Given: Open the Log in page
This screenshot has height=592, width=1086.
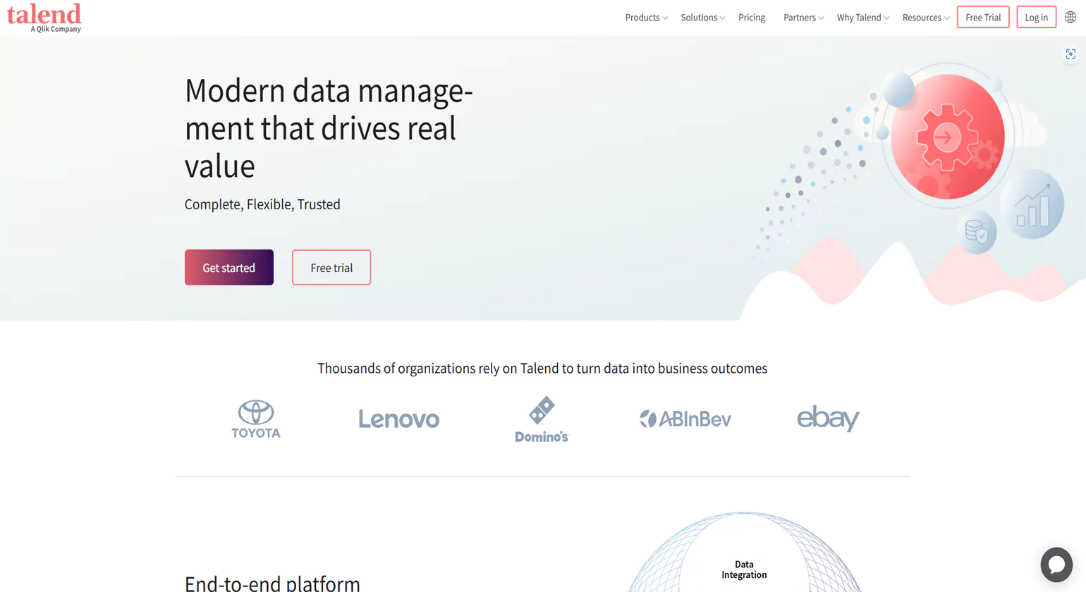Looking at the screenshot, I should [x=1036, y=17].
